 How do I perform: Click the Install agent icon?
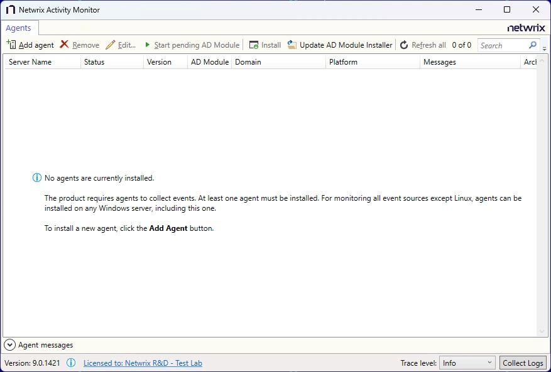pos(253,45)
